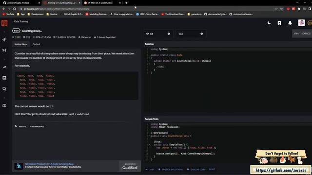Screen dimensions: 312x175
Task: Open The Download bookmark
Action: 173,14
